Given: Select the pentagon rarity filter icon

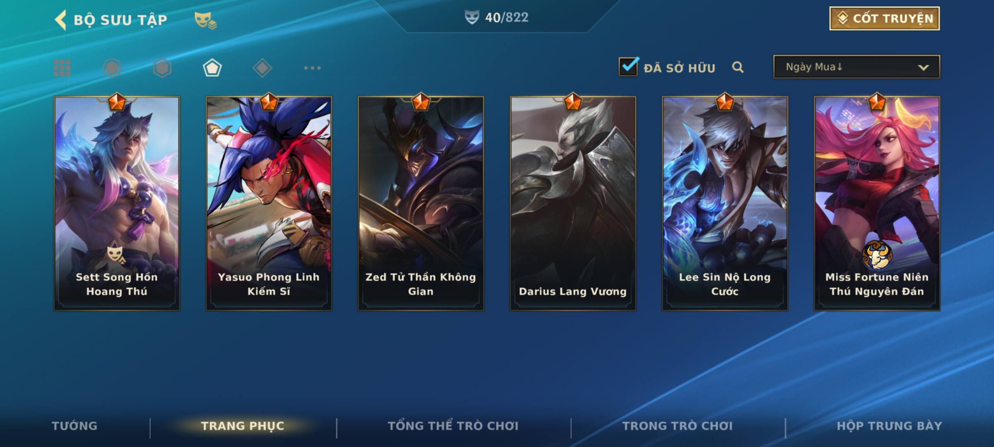Looking at the screenshot, I should pos(212,68).
